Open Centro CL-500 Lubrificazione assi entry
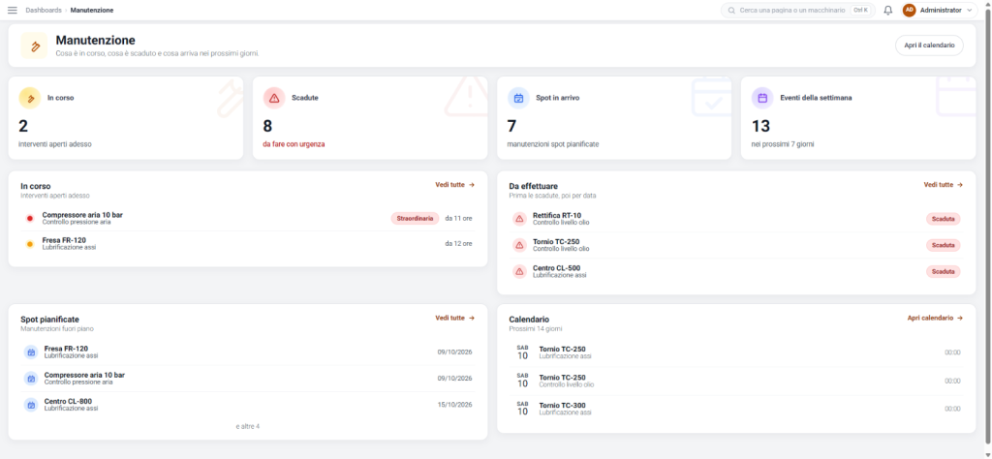 tap(736, 272)
